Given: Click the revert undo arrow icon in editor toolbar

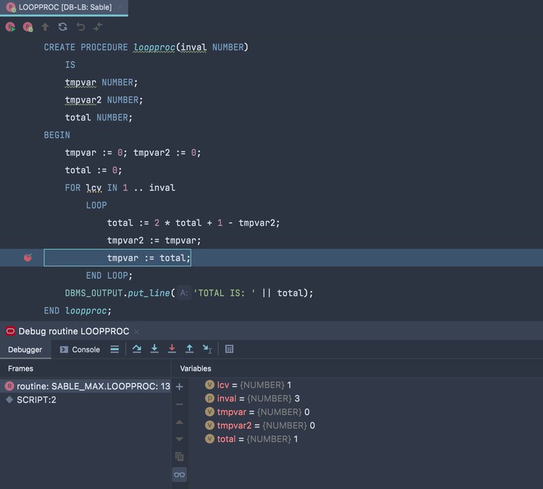Looking at the screenshot, I should point(80,26).
